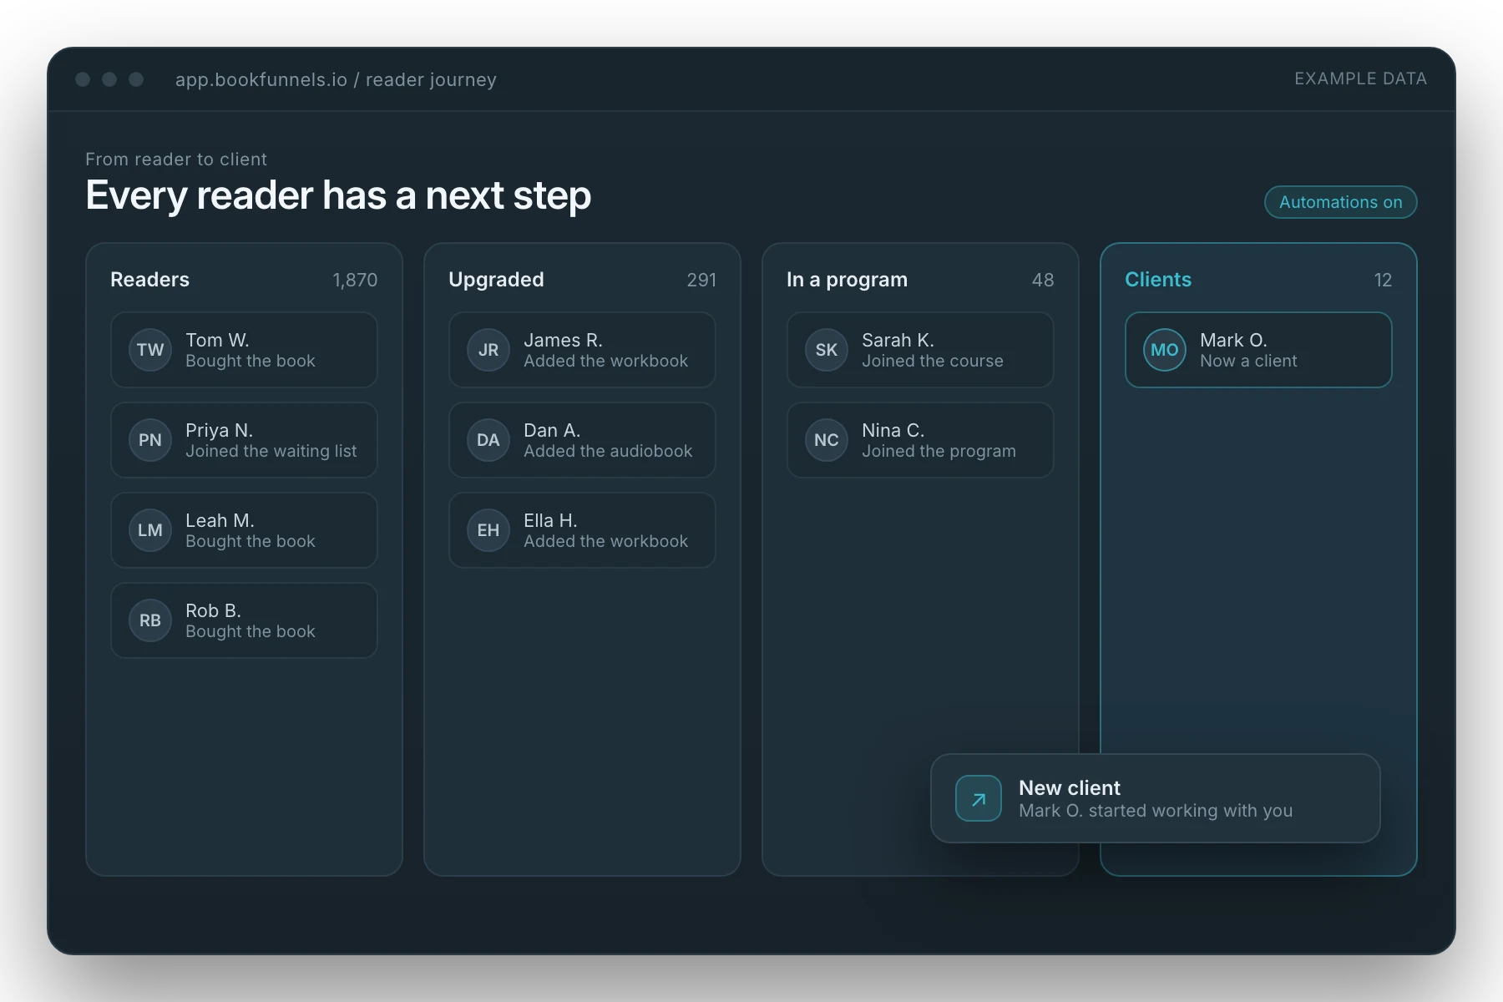Click the first window control dot

(x=83, y=79)
